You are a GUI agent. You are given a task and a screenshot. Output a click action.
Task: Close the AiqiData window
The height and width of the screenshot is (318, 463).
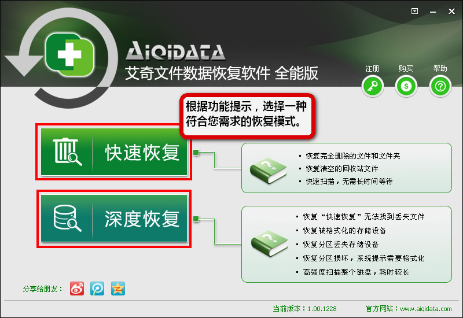[451, 11]
